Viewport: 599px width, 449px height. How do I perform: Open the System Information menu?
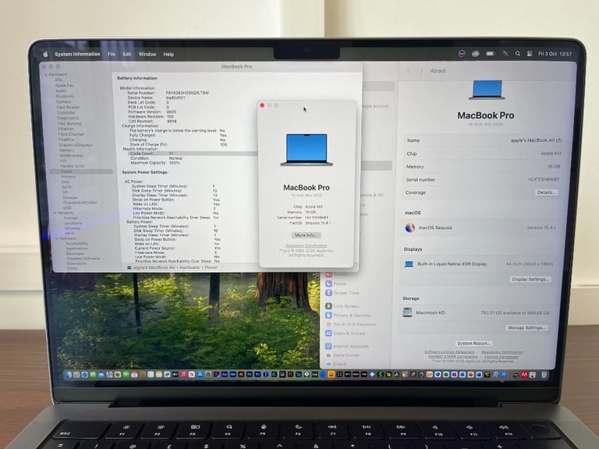[x=77, y=55]
